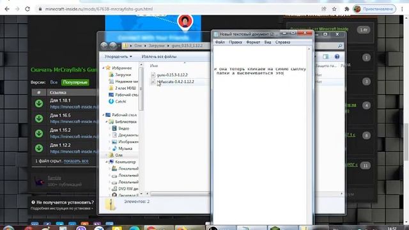Click inside Notepad text area
The width and height of the screenshot is (409, 230).
[x=260, y=135]
